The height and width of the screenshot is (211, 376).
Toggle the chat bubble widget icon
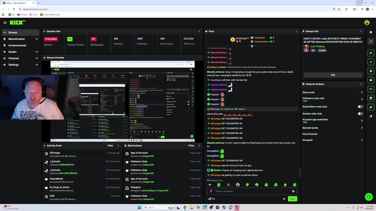(x=371, y=80)
